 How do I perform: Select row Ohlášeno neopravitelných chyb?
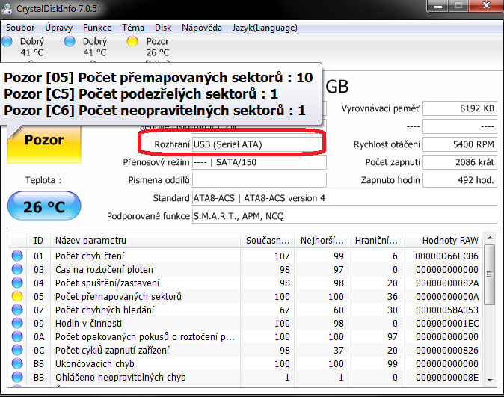click(x=245, y=378)
